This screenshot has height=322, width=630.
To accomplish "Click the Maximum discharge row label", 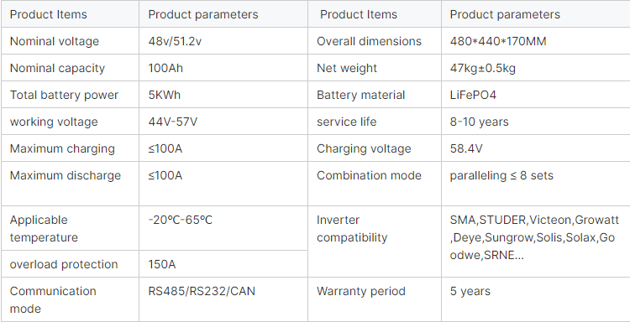I will (x=65, y=175).
